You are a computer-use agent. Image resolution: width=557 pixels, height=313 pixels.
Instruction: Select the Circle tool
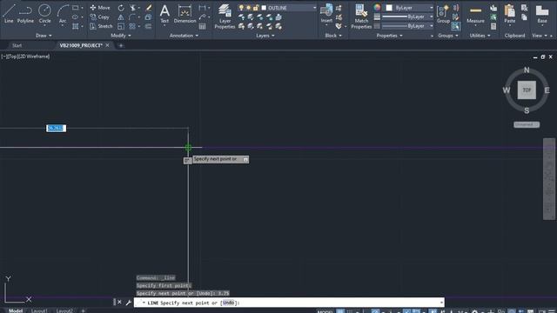[44, 14]
